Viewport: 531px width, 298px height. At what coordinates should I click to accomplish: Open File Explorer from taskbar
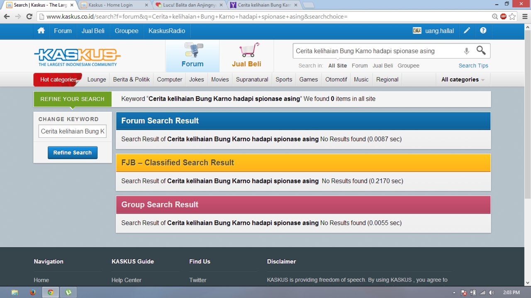(x=15, y=292)
